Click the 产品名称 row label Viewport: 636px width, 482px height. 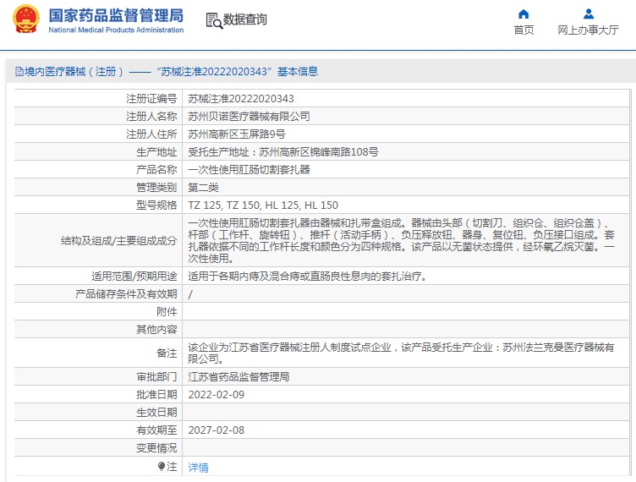click(x=157, y=170)
